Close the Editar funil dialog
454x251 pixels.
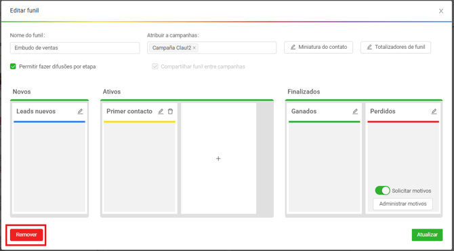[x=441, y=11]
